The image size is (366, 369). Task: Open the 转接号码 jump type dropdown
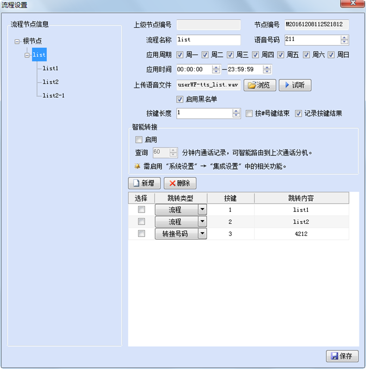(202, 233)
